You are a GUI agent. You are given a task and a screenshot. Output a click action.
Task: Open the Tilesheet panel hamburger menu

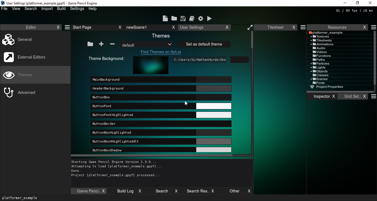(x=303, y=27)
